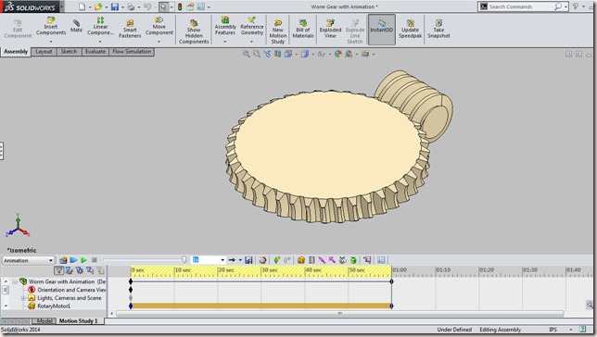597x337 pixels.
Task: Toggle the Filter Selected icon
Action: tap(90, 270)
